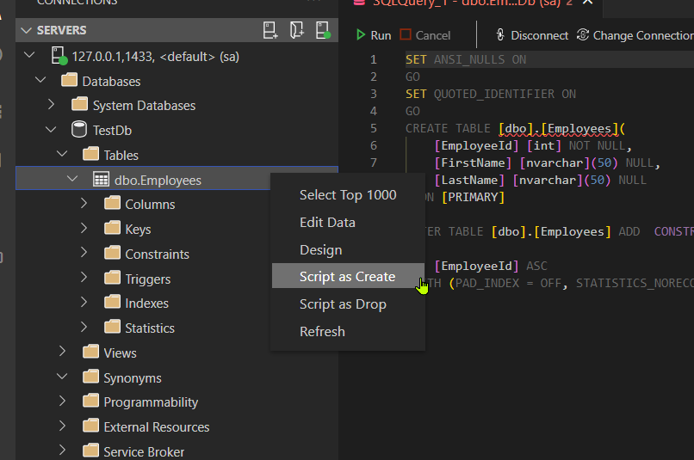Click the red Cancel stop icon
This screenshot has height=460, width=694.
406,34
